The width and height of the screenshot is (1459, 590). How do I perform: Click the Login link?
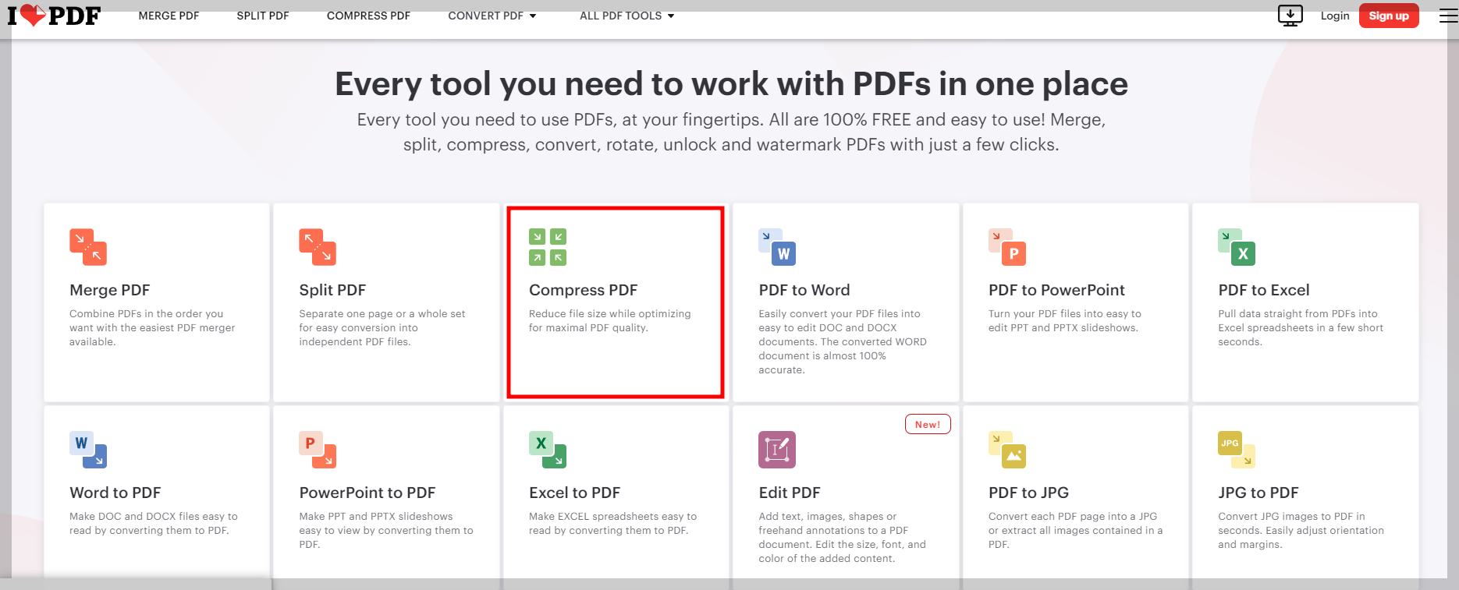pos(1335,16)
